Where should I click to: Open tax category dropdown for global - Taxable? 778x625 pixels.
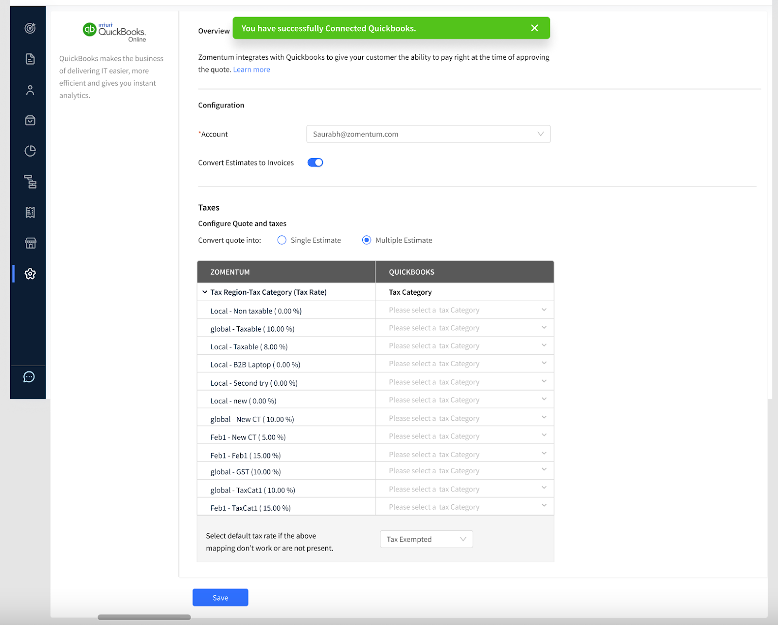(465, 328)
